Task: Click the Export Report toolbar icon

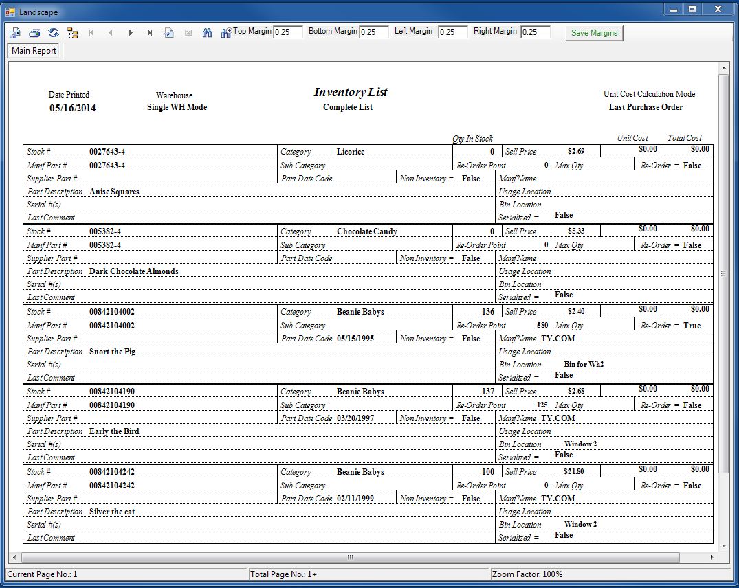Action: tap(15, 33)
